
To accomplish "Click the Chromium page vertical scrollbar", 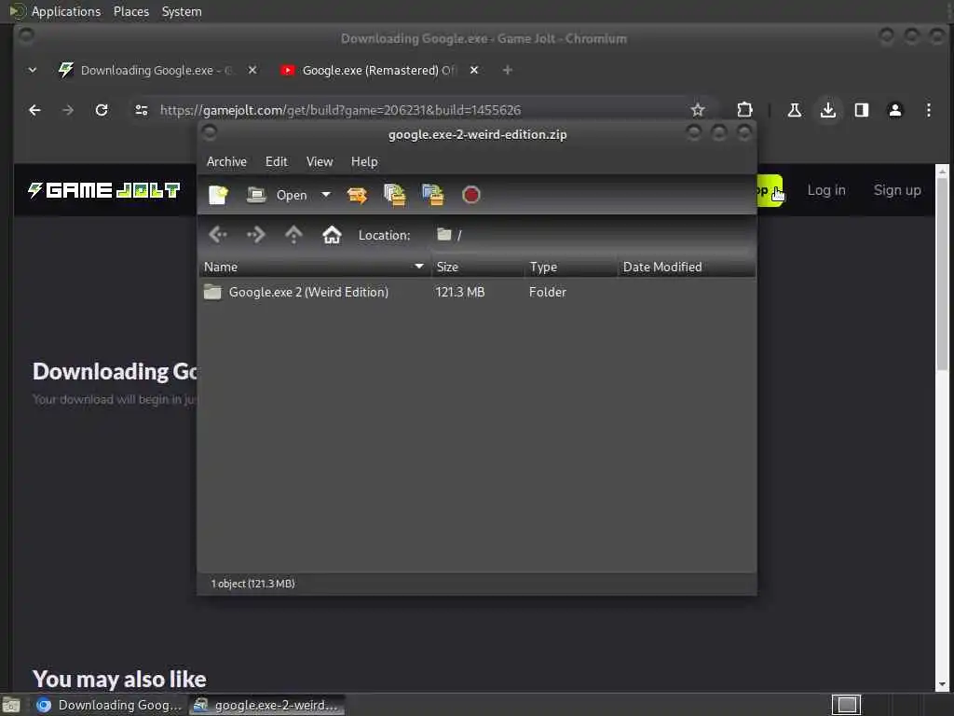I will pyautogui.click(x=942, y=426).
